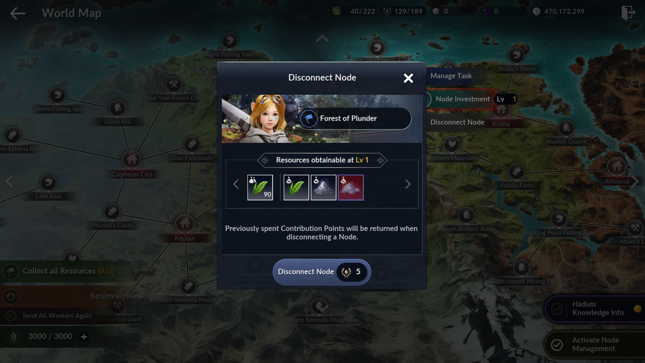Select the Altinova town node
The width and height of the screenshot is (645, 363).
tap(617, 166)
